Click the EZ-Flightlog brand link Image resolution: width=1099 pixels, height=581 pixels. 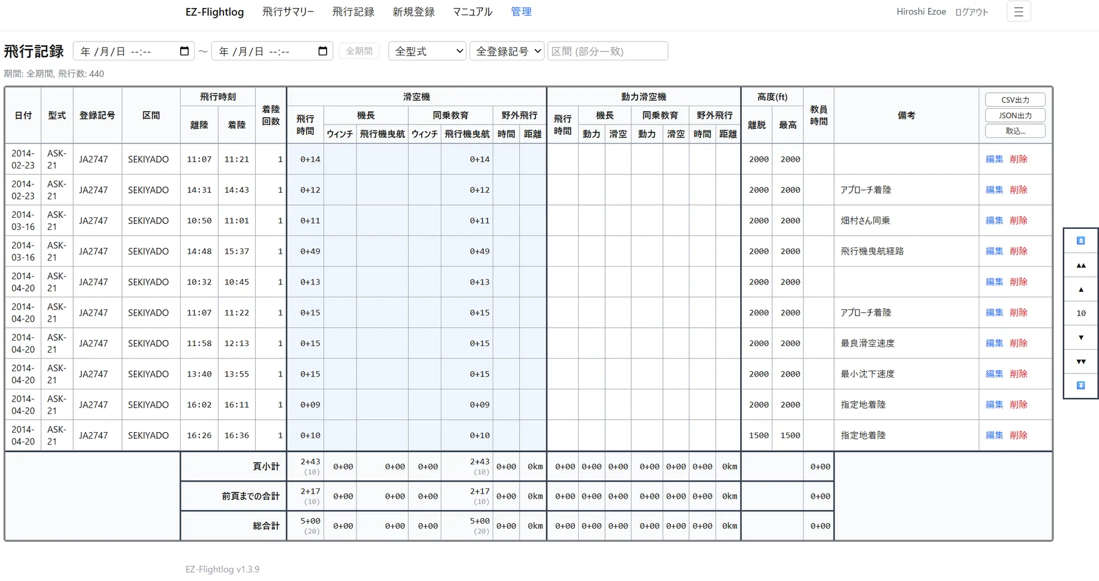(214, 12)
